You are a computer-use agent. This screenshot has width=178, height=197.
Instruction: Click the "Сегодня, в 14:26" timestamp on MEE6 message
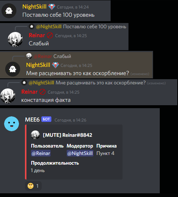tap(70, 120)
